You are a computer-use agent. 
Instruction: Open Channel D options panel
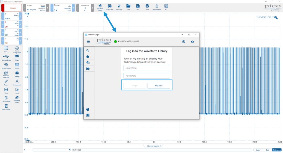point(12,41)
